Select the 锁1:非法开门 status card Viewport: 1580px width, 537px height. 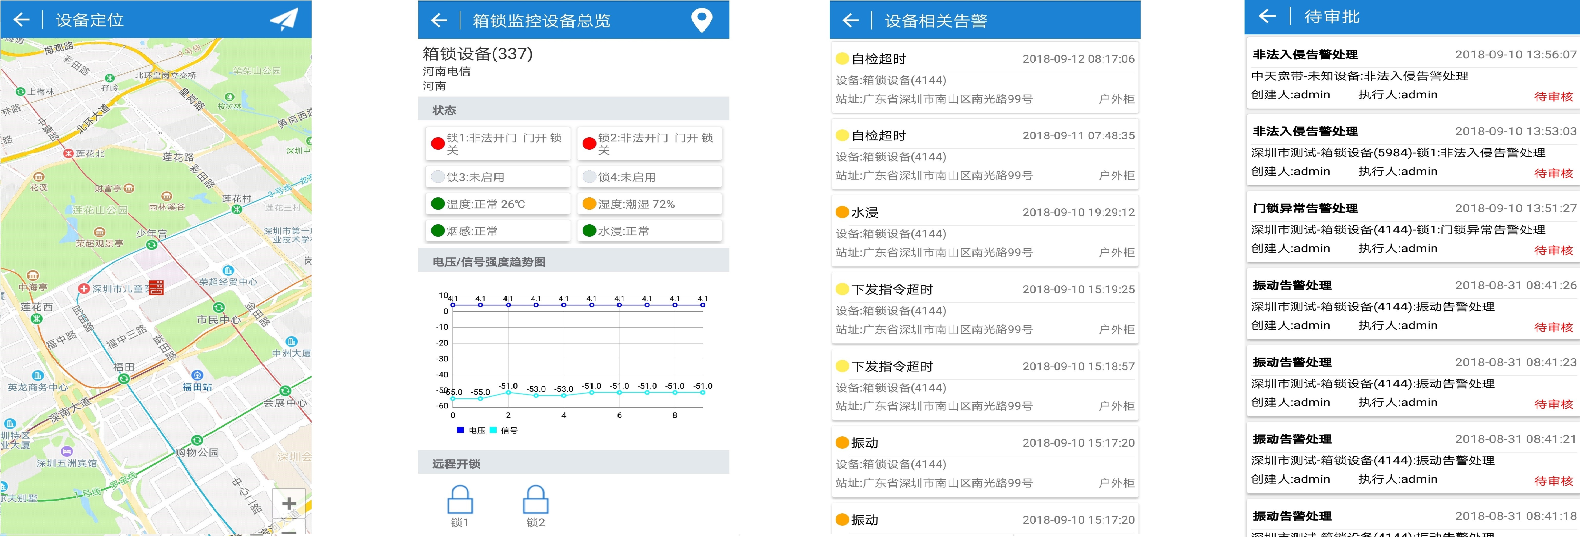[498, 143]
